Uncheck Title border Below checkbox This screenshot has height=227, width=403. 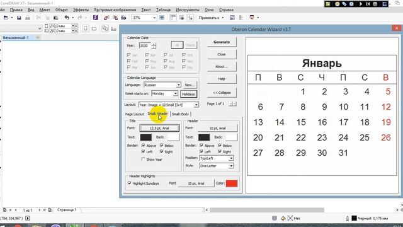click(x=162, y=146)
